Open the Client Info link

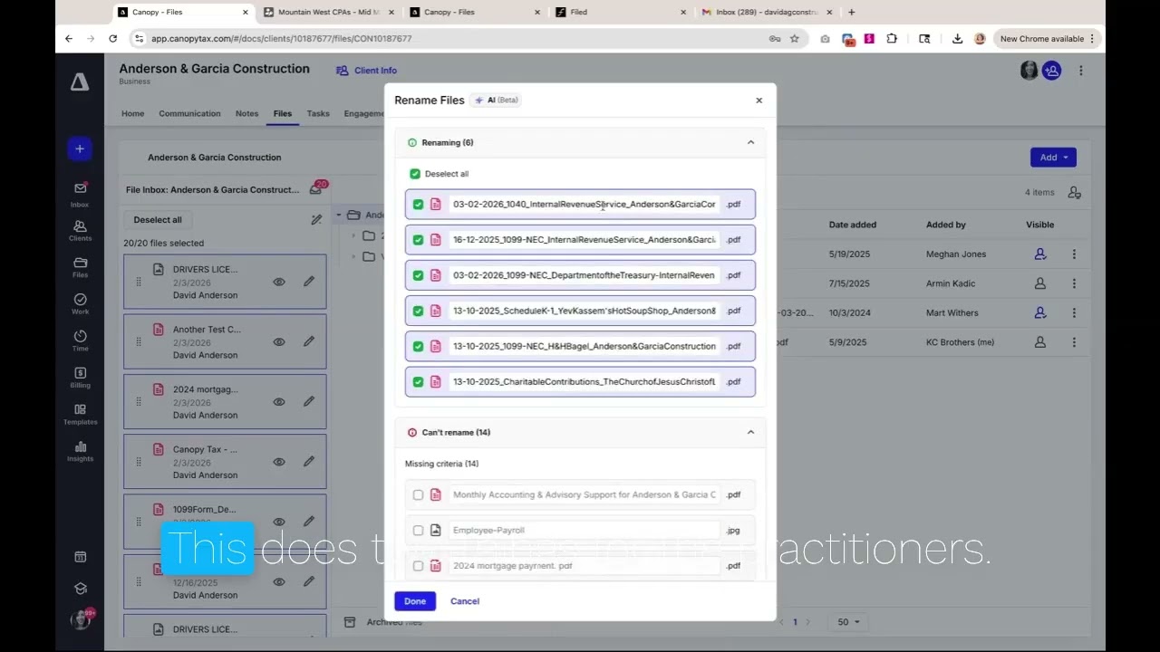click(366, 71)
